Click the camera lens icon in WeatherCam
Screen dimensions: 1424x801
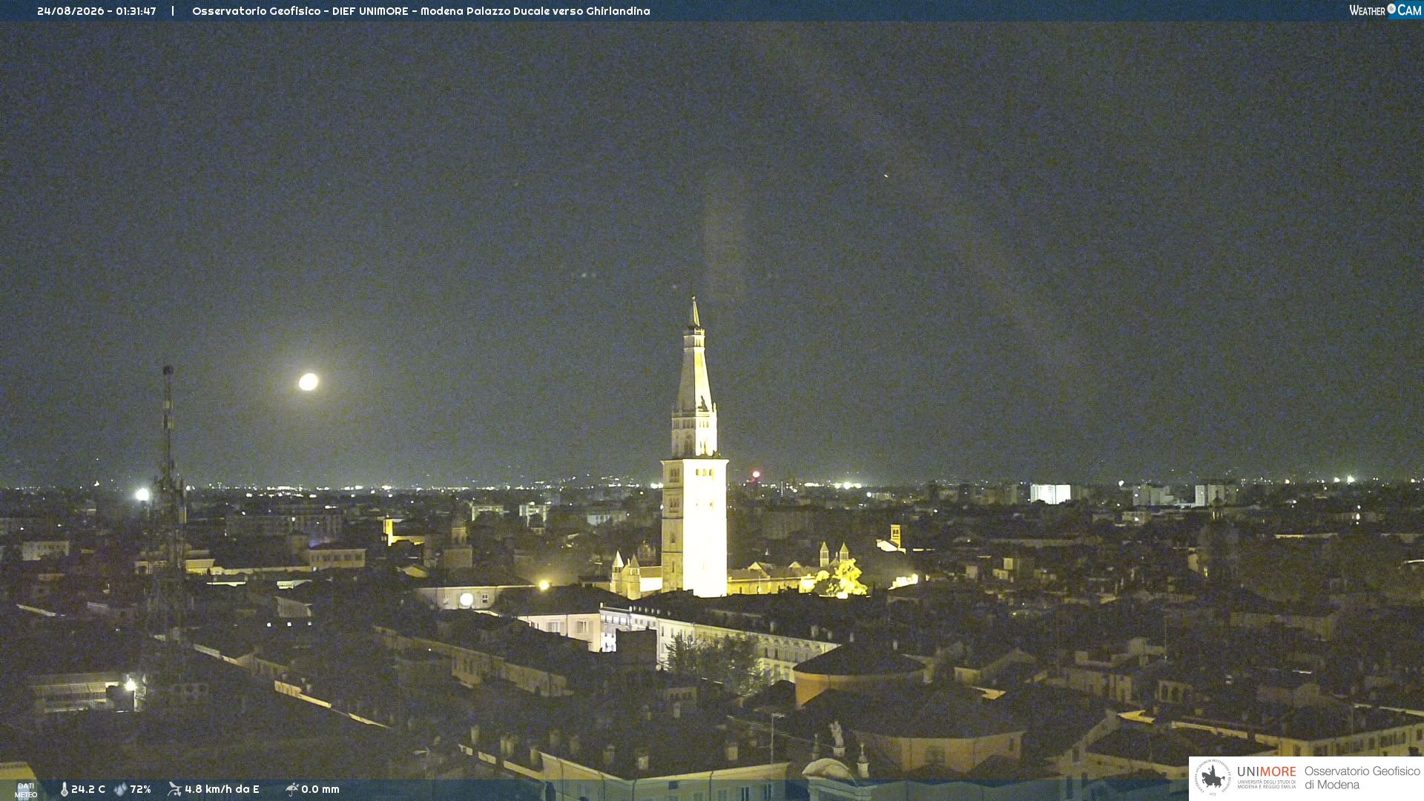1391,9
